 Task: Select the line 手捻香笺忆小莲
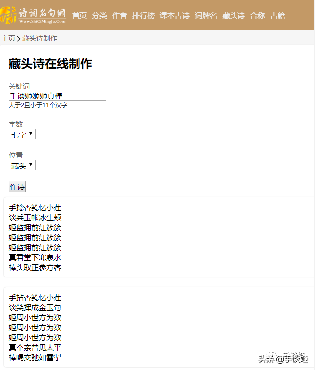click(35, 208)
